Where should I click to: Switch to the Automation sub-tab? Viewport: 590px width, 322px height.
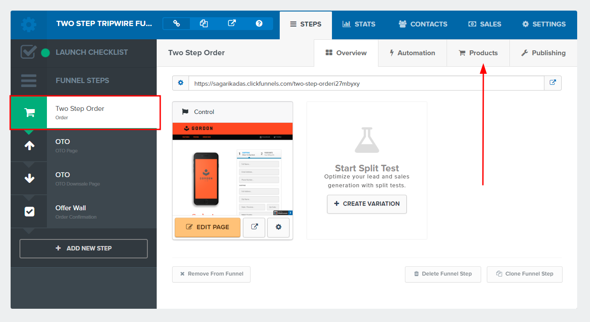click(x=413, y=53)
